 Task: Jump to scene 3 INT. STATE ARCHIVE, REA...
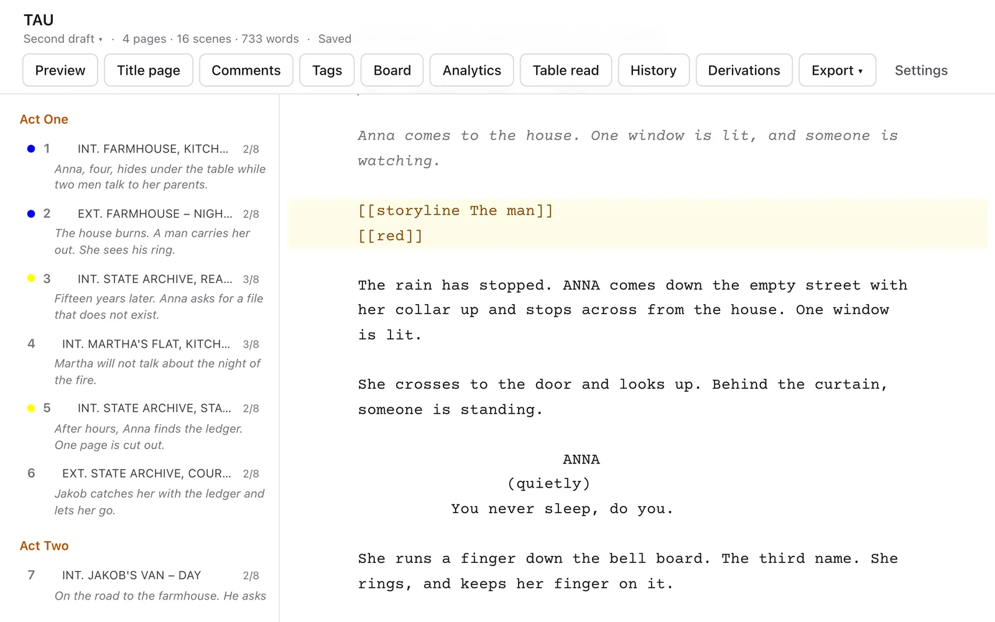point(155,279)
